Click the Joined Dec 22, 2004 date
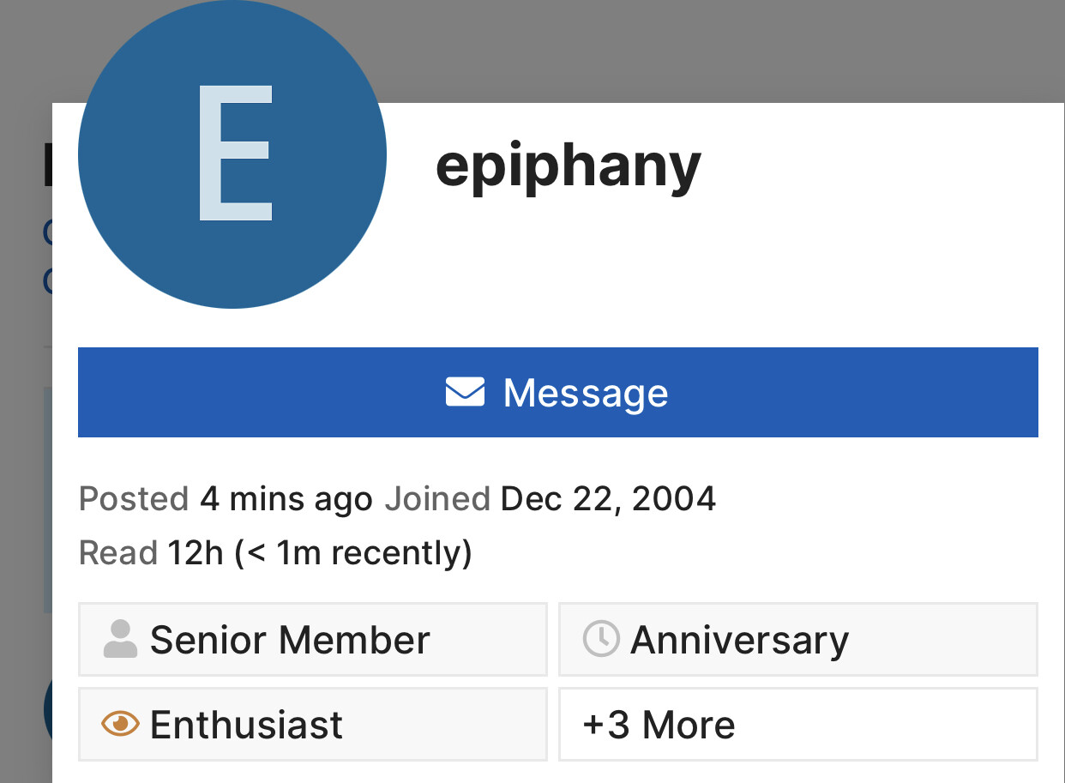The height and width of the screenshot is (783, 1065). pyautogui.click(x=550, y=498)
